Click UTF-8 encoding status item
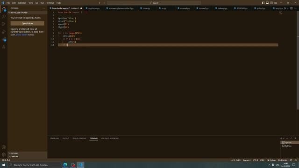This screenshot has width=299, height=168. coord(256,160)
